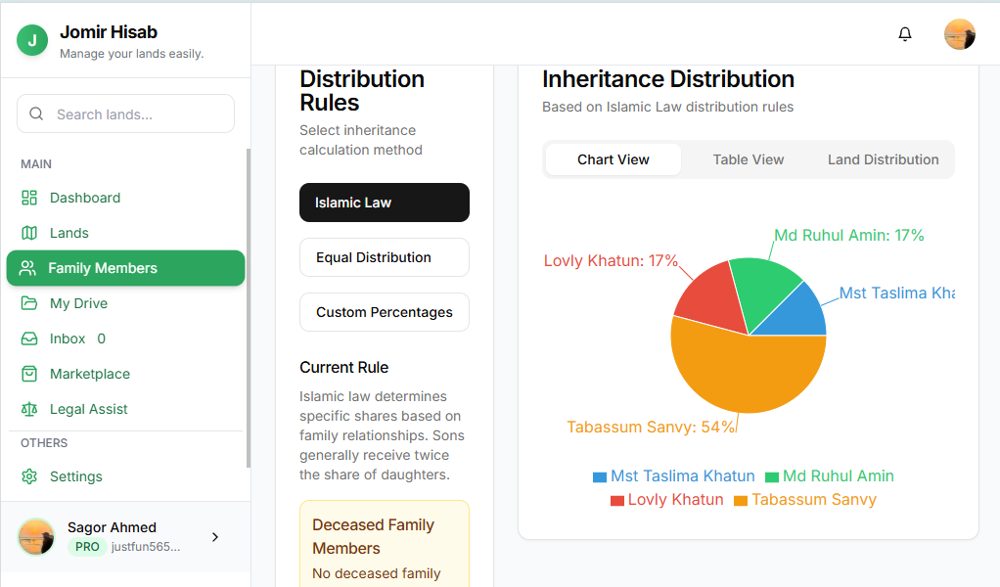Open the Dashboard grid icon
Viewport: 1000px width, 587px height.
click(29, 198)
